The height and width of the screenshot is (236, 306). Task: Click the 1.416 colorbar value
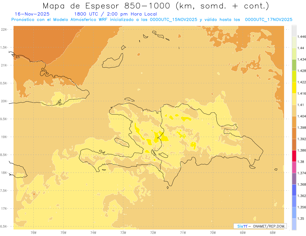click(x=302, y=93)
